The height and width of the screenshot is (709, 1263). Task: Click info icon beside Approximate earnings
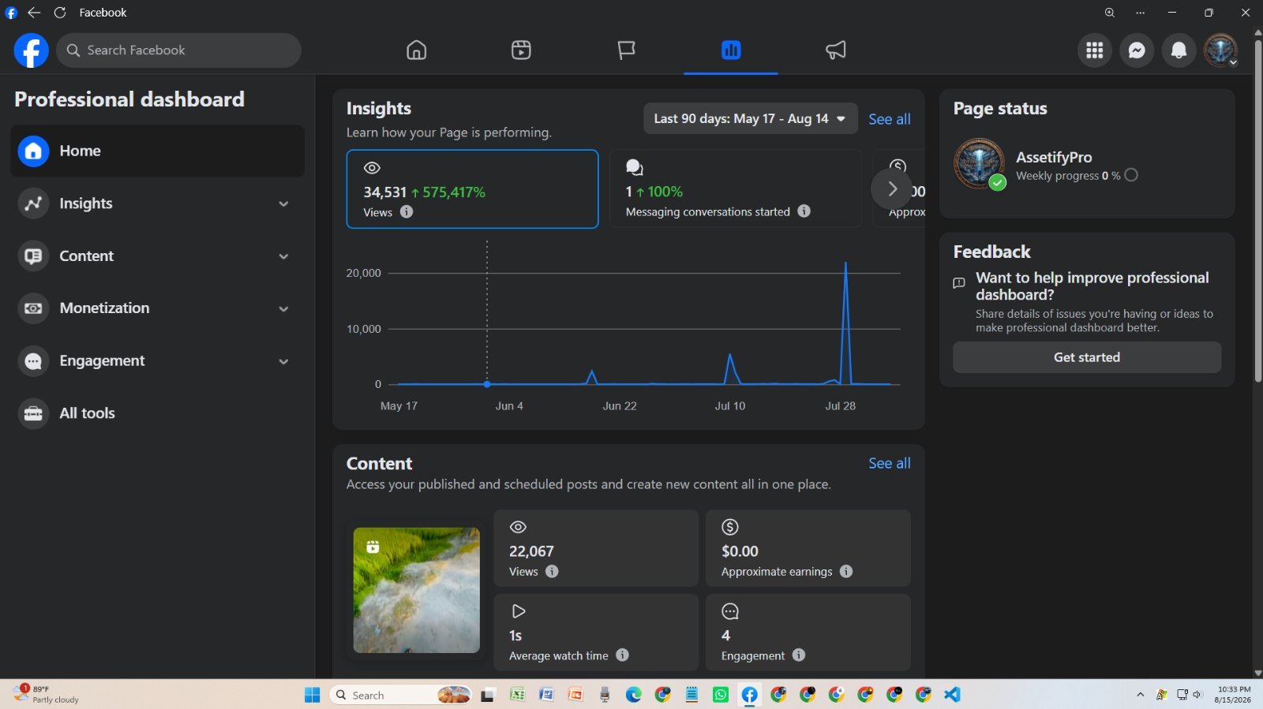(846, 571)
